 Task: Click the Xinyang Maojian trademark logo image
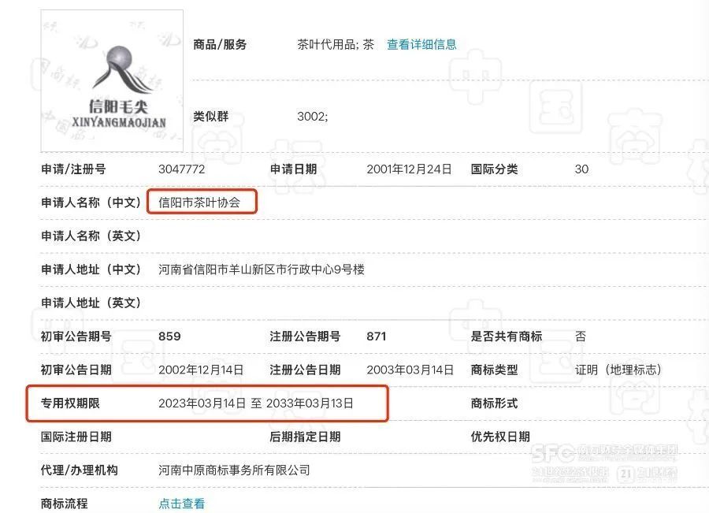pos(112,80)
